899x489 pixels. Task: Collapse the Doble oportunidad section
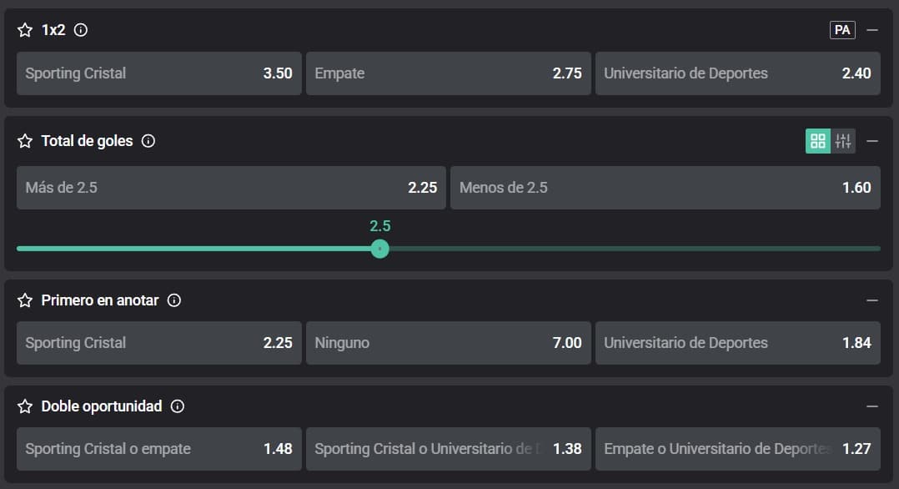tap(872, 406)
